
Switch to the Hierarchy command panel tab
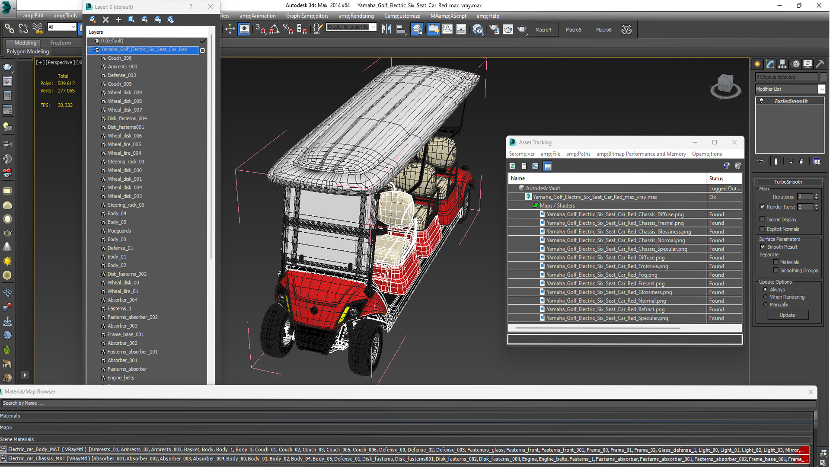[782, 64]
